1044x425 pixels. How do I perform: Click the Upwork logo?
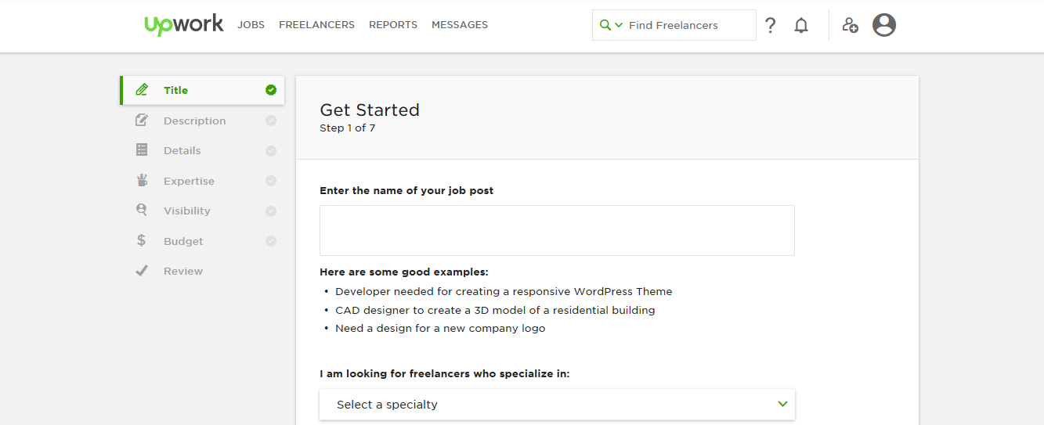183,24
